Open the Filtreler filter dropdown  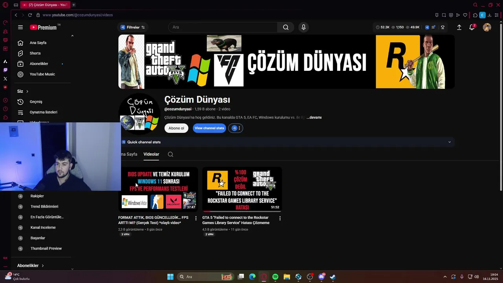click(133, 27)
